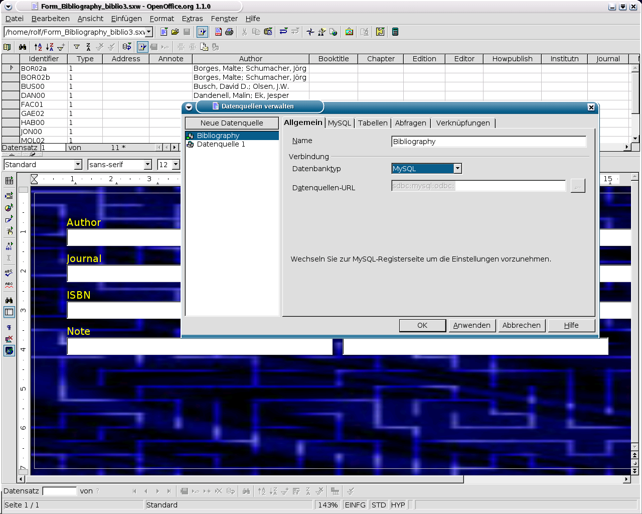
Task: Open the Standard paragraph style dropdown
Action: pyautogui.click(x=78, y=165)
